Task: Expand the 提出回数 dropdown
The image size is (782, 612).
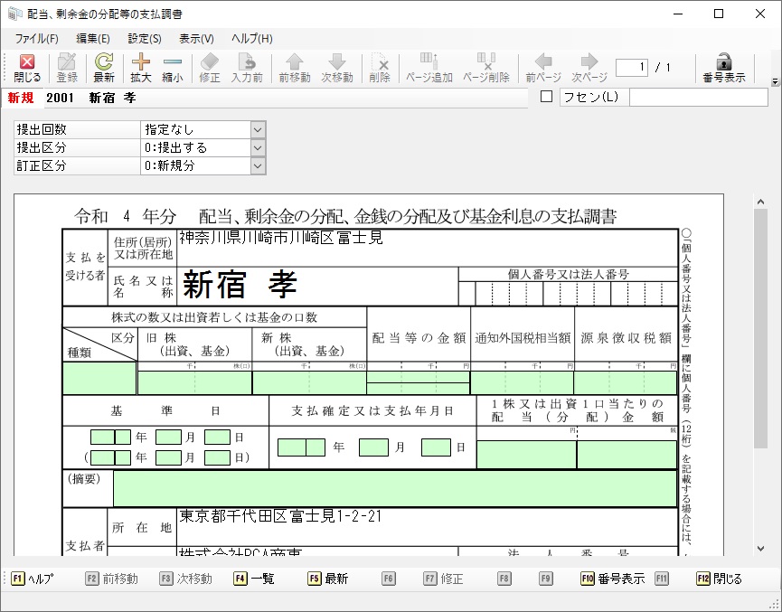Action: pyautogui.click(x=258, y=129)
